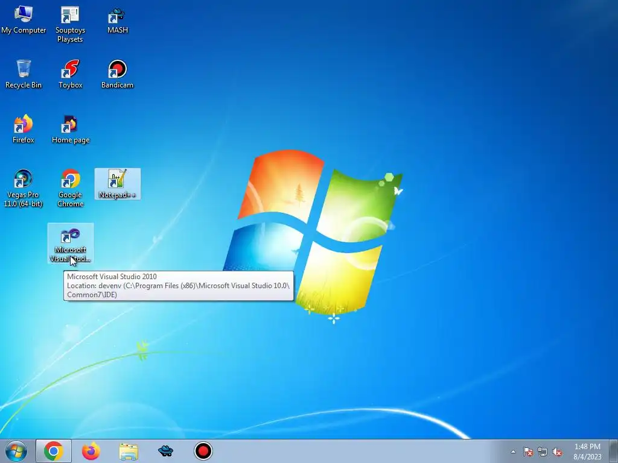Click the Show Desktop strip

pyautogui.click(x=614, y=451)
